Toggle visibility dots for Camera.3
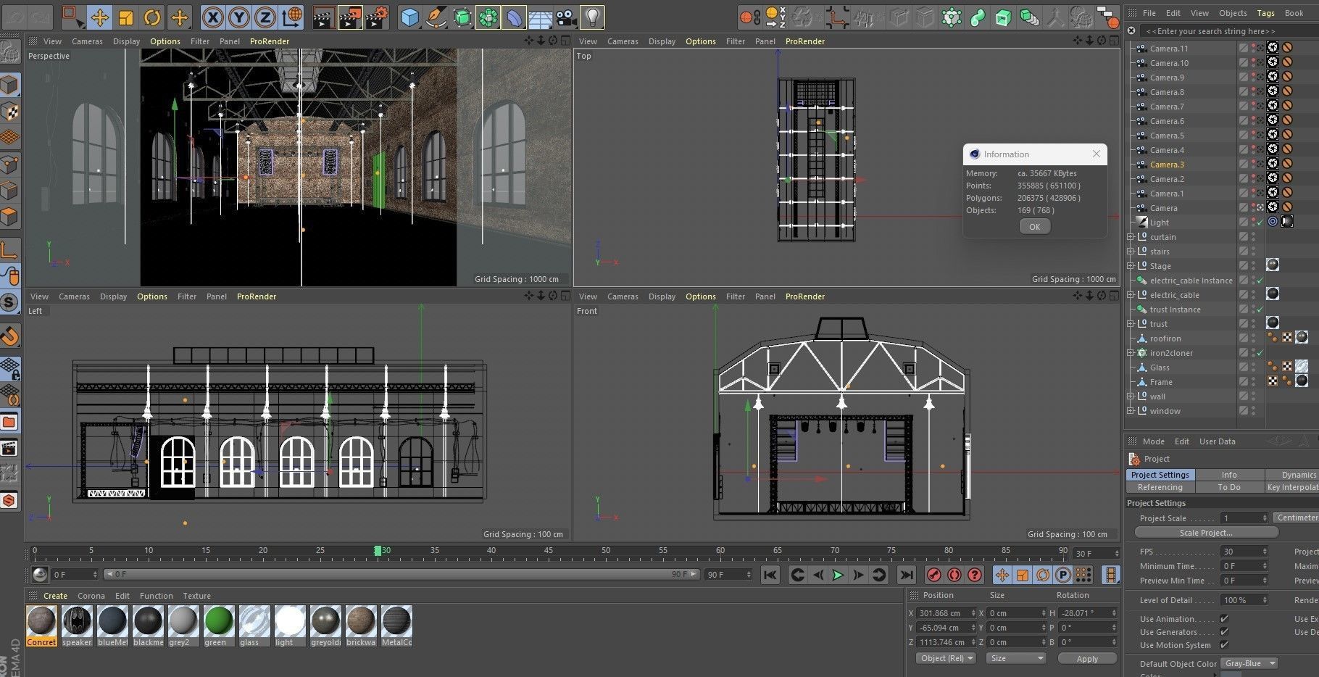This screenshot has height=677, width=1319. click(1254, 165)
